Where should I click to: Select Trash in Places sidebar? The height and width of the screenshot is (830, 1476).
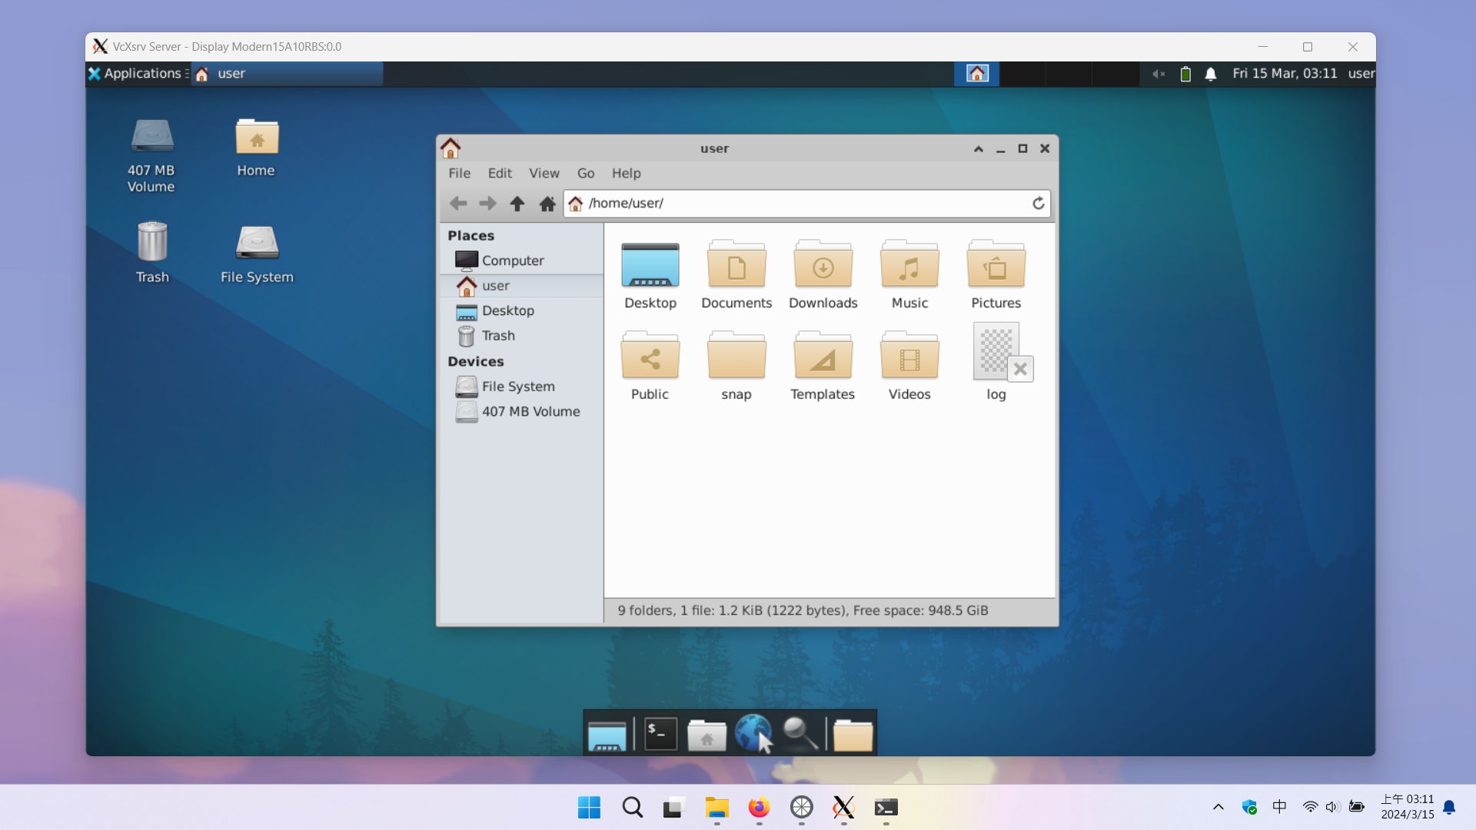(x=497, y=336)
